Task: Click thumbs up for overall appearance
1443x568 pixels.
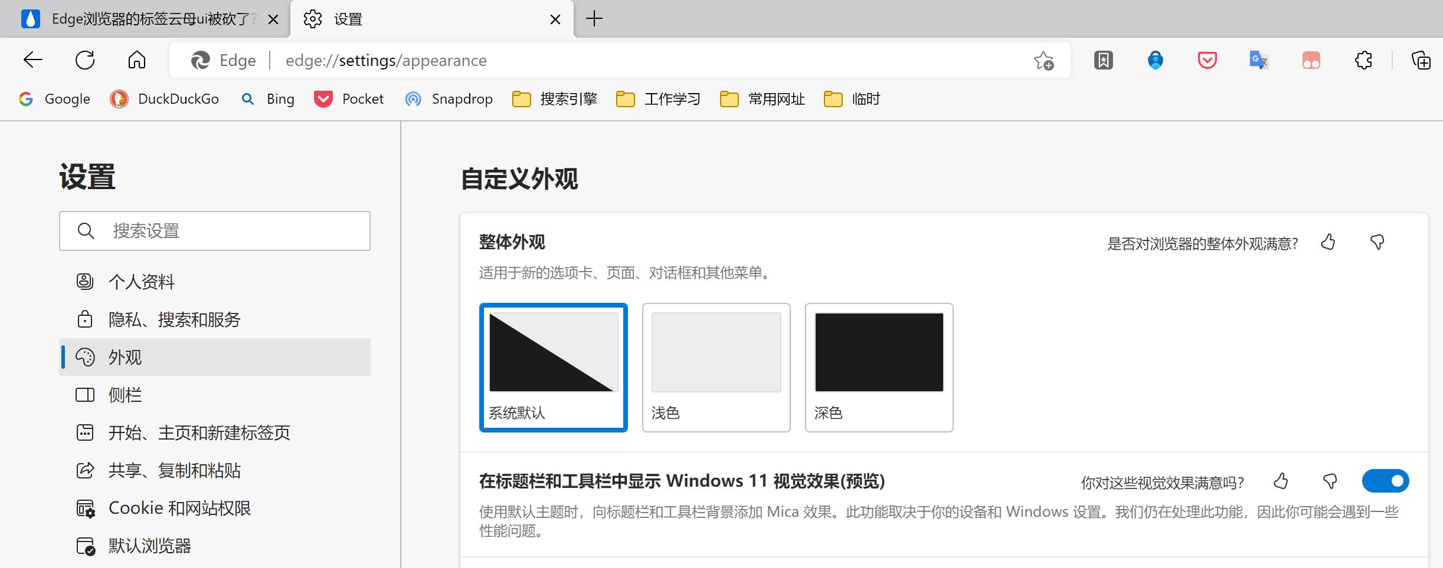Action: (x=1328, y=242)
